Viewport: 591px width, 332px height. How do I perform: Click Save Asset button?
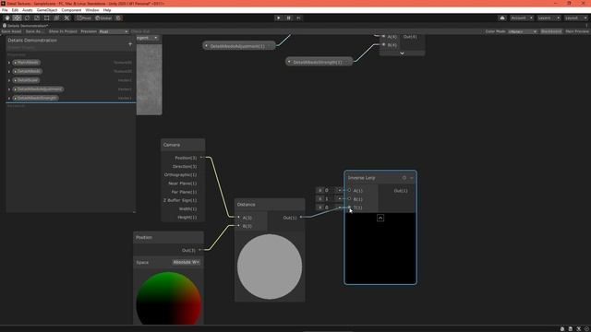pos(11,31)
